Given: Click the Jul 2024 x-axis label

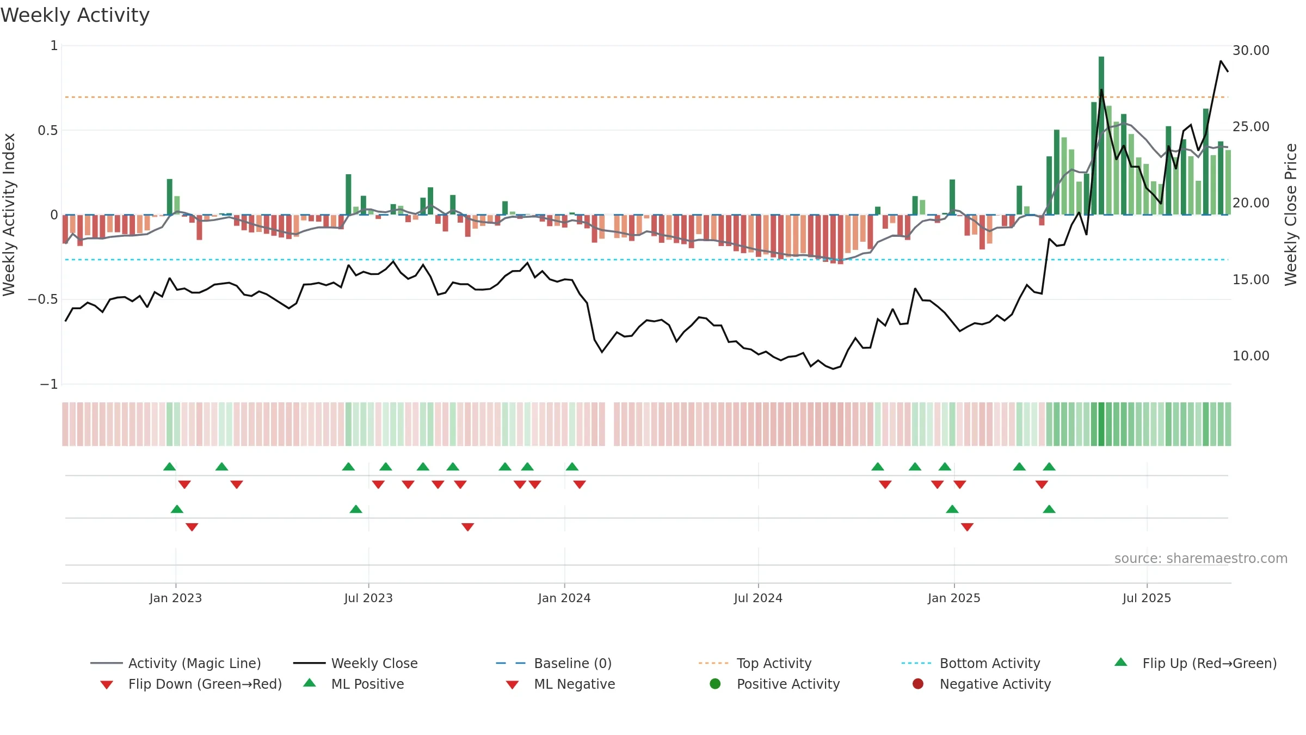Looking at the screenshot, I should [758, 598].
